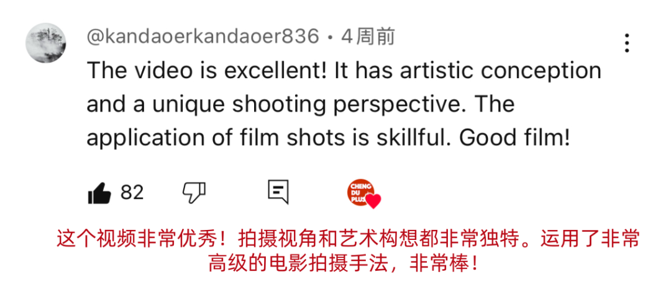Click the red heart on creator badge
This screenshot has height=300, width=671.
click(x=373, y=201)
